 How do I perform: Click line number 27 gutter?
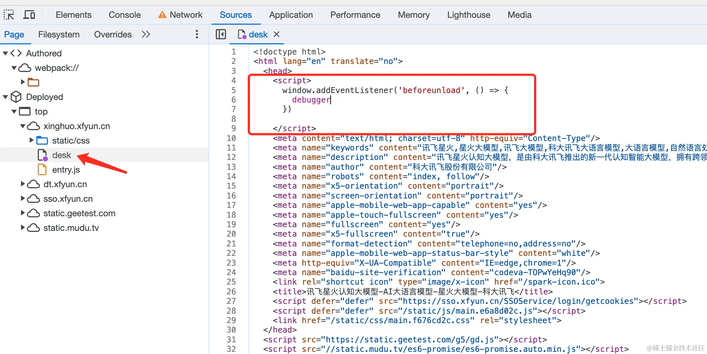231,301
